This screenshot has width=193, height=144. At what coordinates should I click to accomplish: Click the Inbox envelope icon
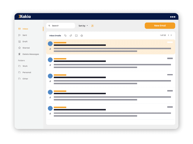tap(19, 29)
